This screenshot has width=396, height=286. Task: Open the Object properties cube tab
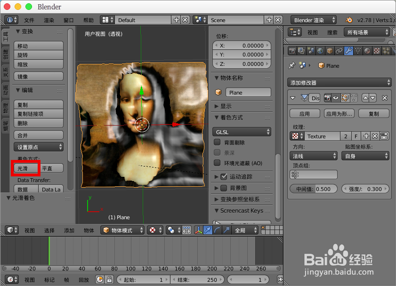(330, 51)
